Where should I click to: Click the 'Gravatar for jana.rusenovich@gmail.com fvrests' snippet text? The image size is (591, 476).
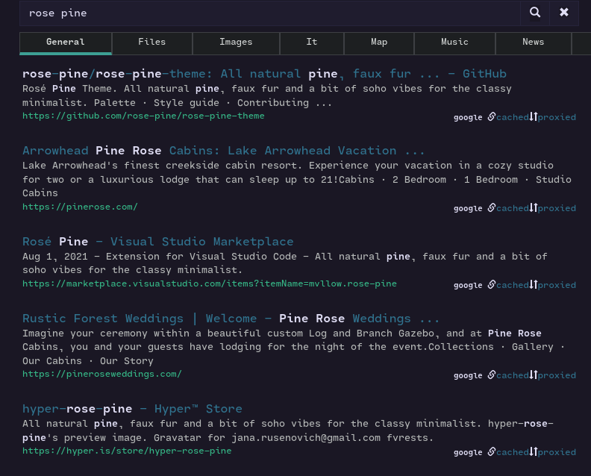pyautogui.click(x=293, y=438)
